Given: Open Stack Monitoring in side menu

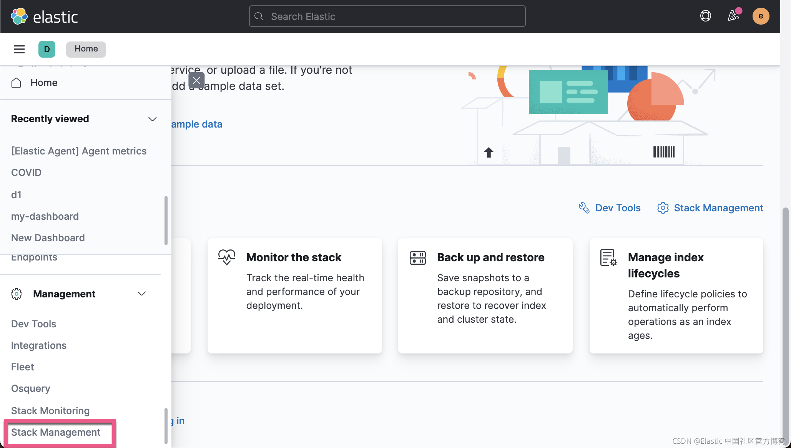Looking at the screenshot, I should tap(50, 411).
